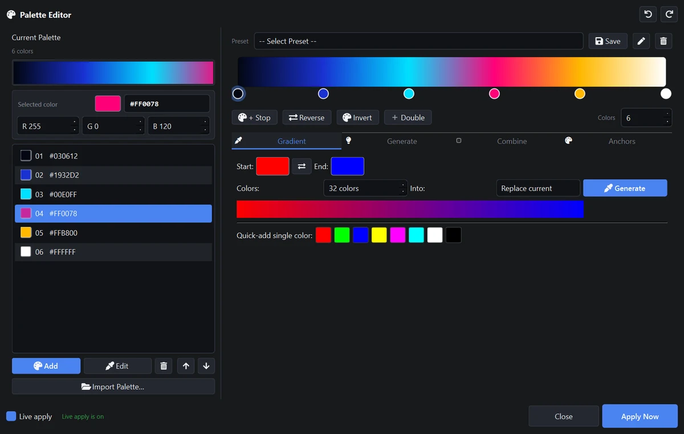
Task: Open the Select Preset dropdown
Action: point(418,41)
